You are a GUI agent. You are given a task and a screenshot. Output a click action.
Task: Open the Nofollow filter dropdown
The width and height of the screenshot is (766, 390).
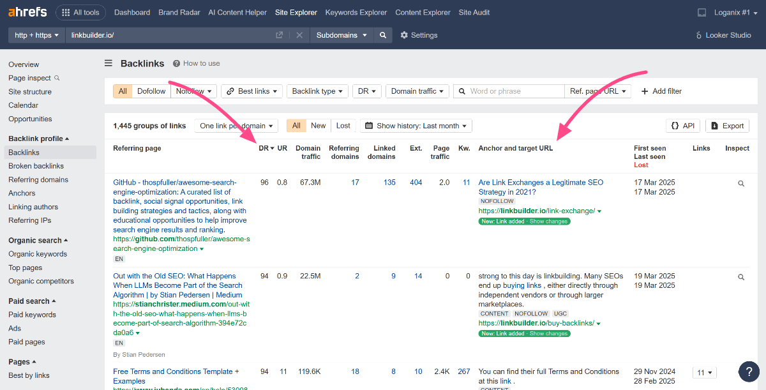coord(194,91)
